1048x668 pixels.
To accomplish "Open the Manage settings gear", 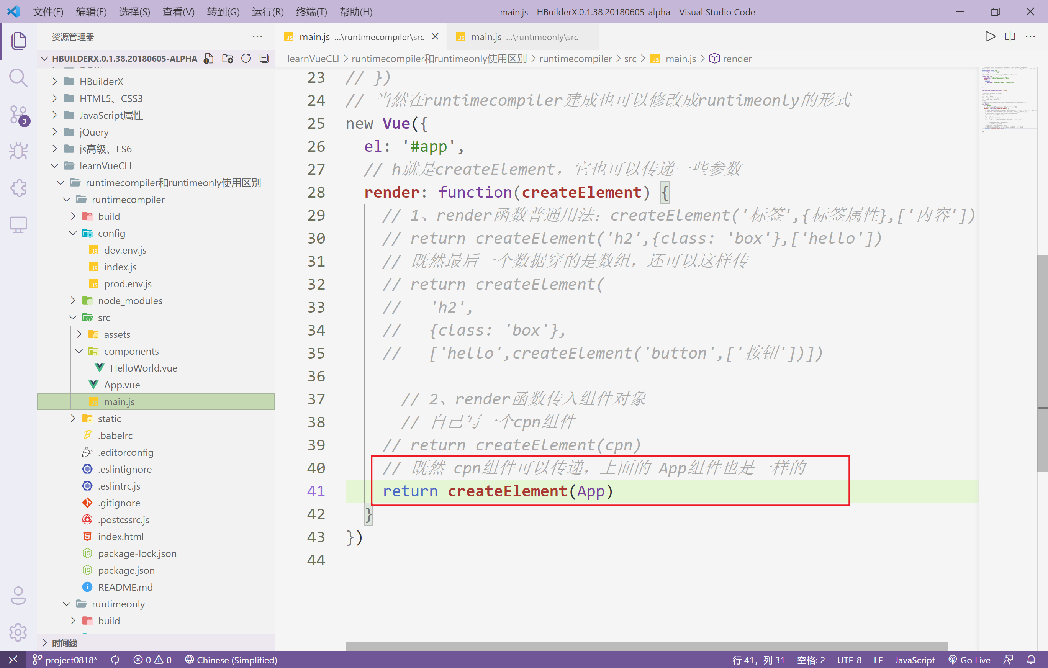I will (18, 632).
